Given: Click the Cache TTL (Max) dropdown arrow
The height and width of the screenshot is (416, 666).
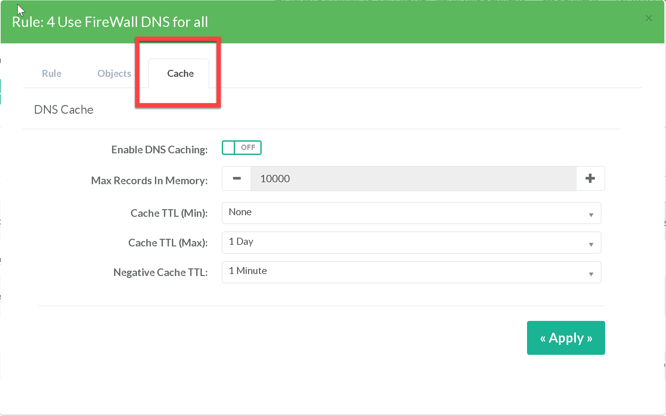Looking at the screenshot, I should click(591, 244).
